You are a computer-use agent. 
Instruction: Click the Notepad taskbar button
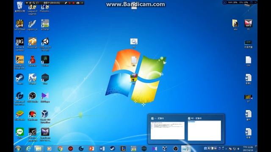pyautogui.click(x=185, y=149)
